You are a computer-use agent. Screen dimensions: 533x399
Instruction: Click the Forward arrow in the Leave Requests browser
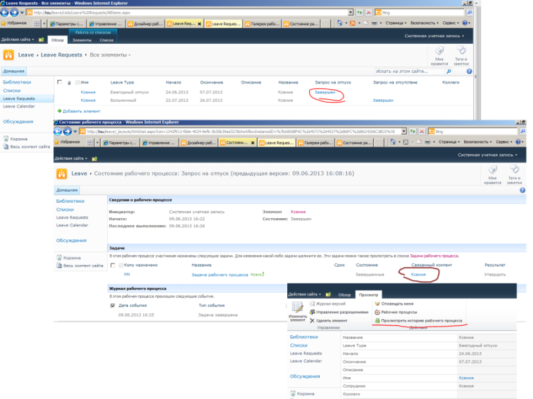tap(14, 12)
